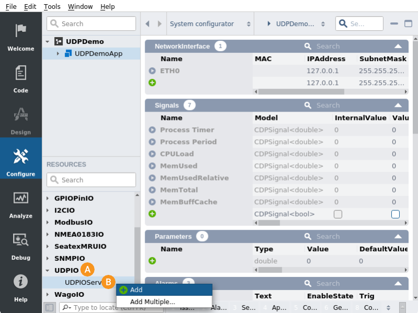Open the Tools menu
Image resolution: width=418 pixels, height=313 pixels.
(52, 7)
